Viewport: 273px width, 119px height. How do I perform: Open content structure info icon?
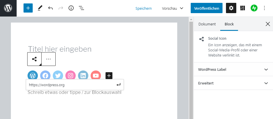pyautogui.click(x=71, y=8)
